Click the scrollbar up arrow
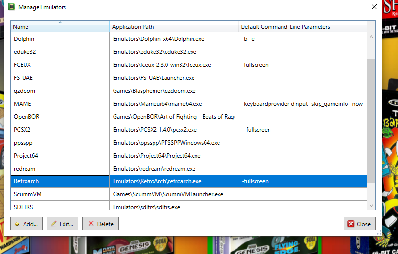 371,37
